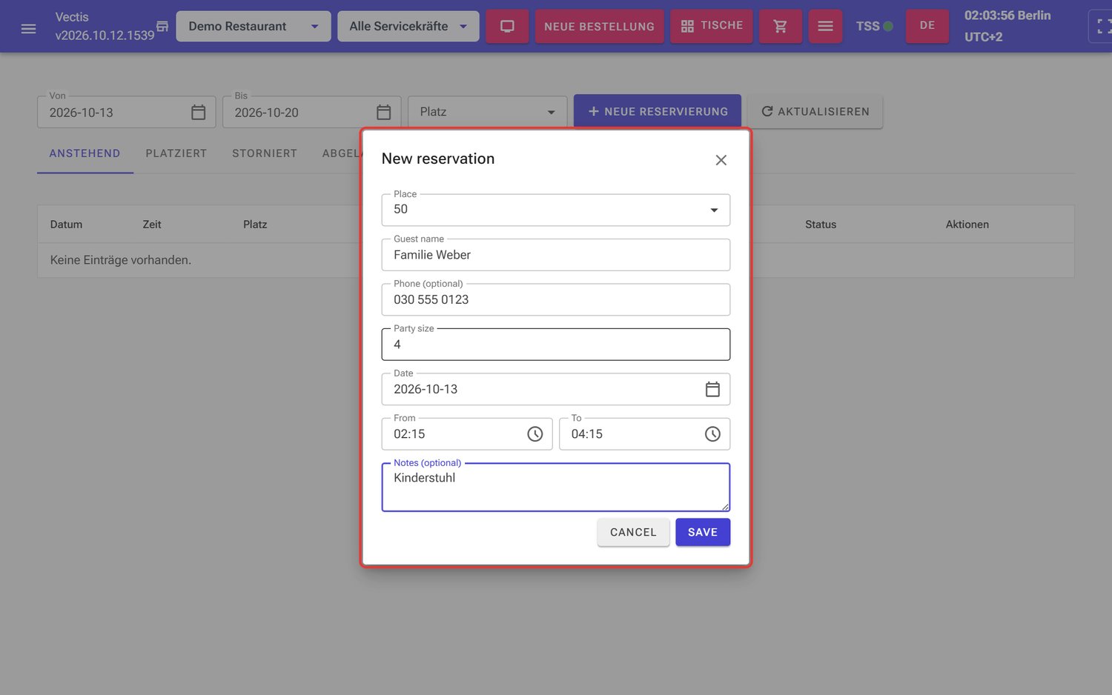Open the To time clock picker

point(712,434)
